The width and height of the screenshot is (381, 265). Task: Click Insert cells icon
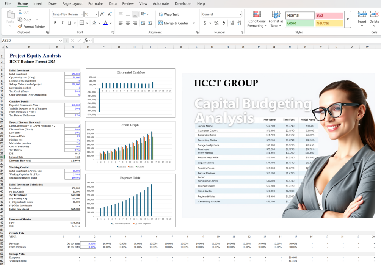tap(362, 14)
